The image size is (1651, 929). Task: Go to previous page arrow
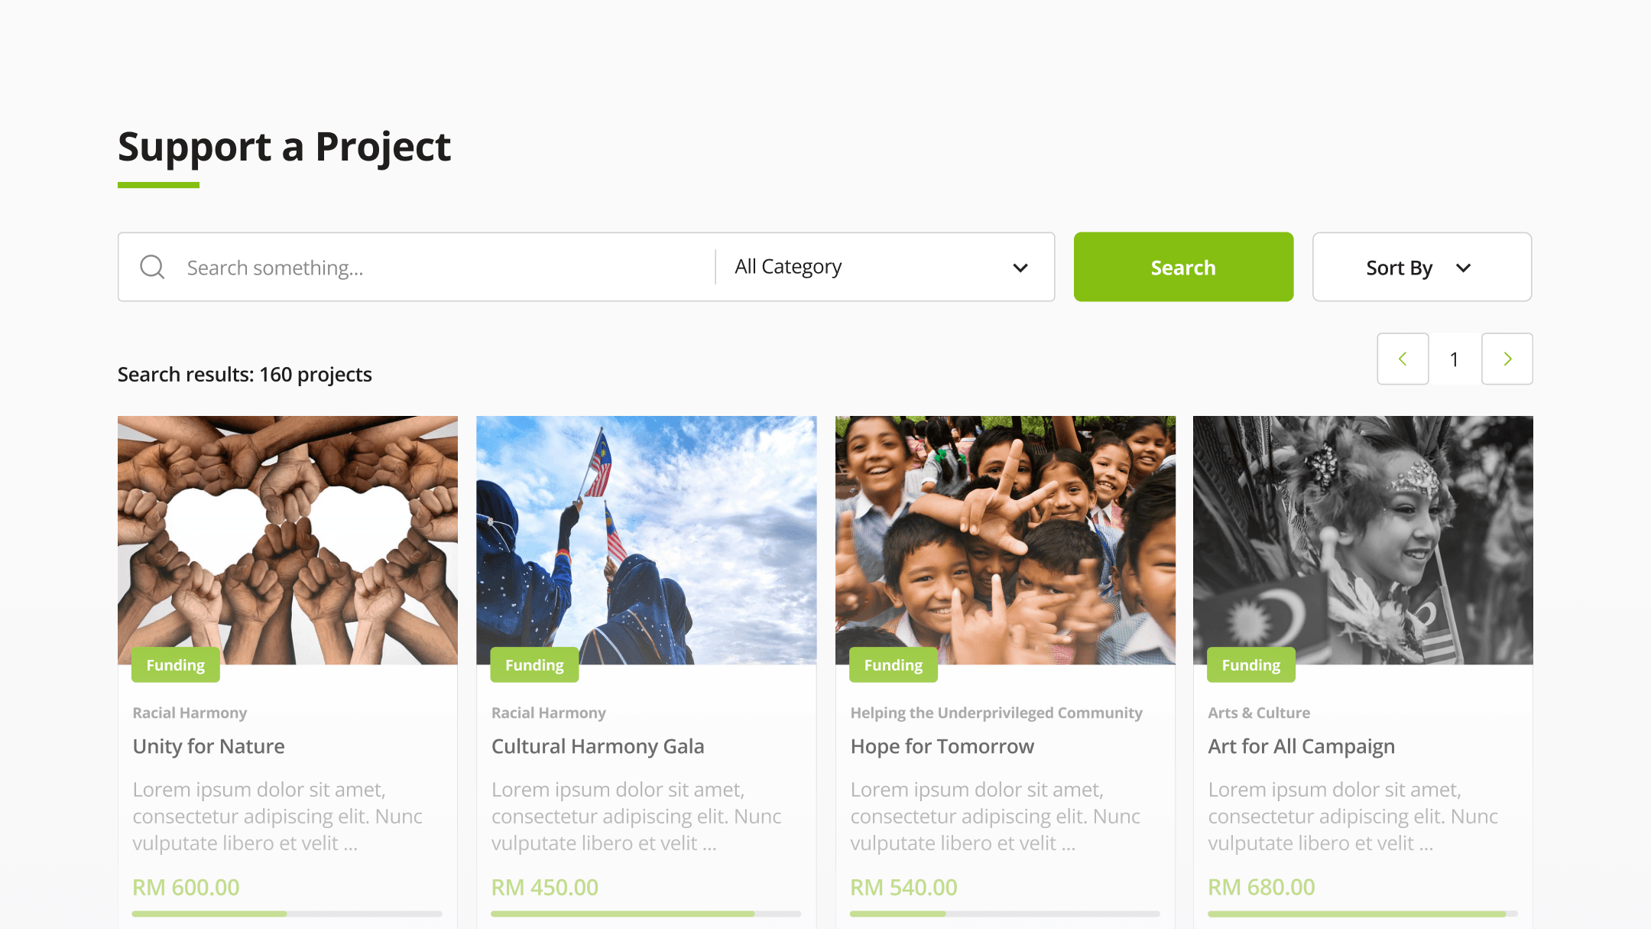click(1403, 359)
